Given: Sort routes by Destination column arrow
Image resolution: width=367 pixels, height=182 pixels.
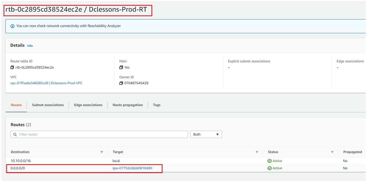Looking at the screenshot, I should [102, 152].
